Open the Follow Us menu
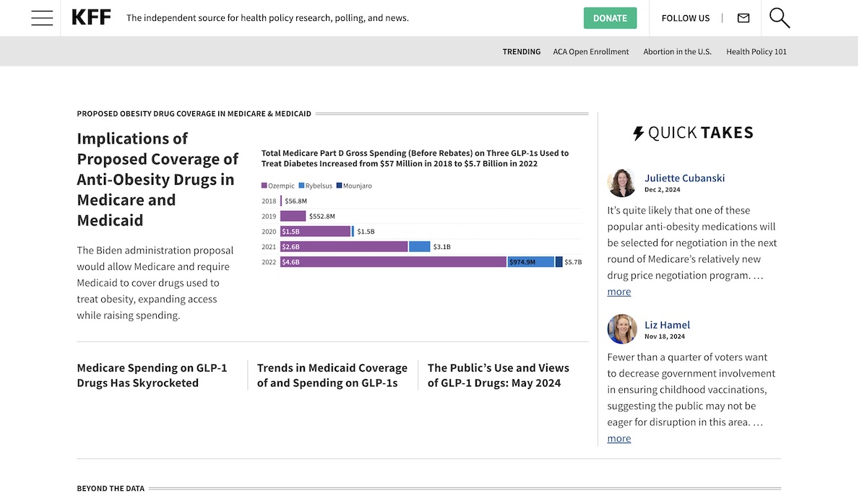This screenshot has width=867, height=501. tap(686, 18)
